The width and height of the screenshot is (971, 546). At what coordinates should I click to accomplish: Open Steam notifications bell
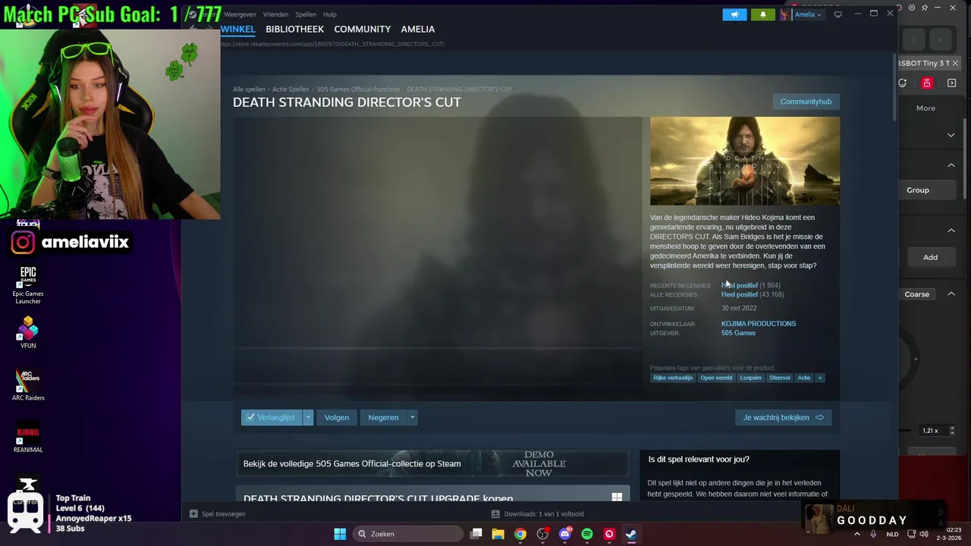click(762, 14)
